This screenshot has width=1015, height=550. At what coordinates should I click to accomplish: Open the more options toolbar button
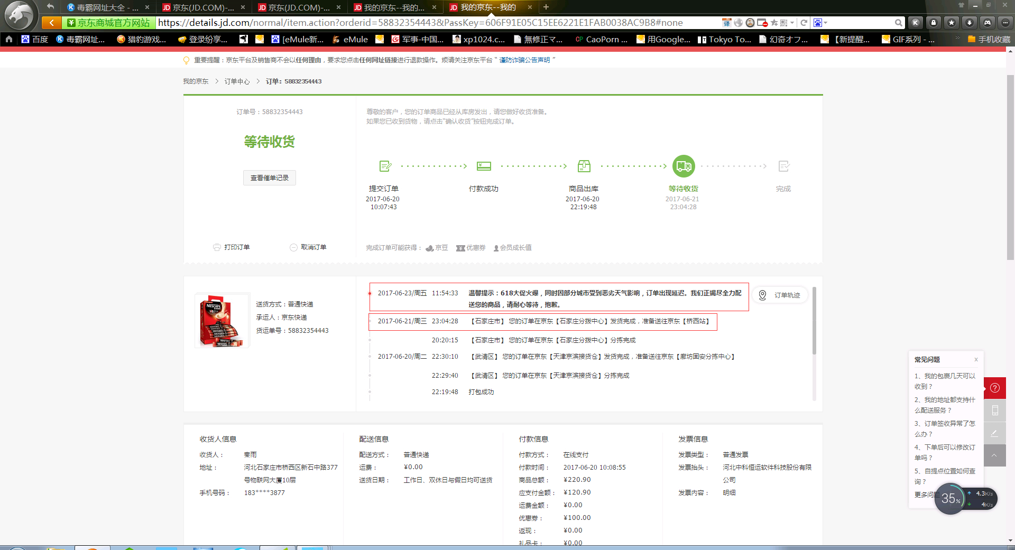(1005, 23)
